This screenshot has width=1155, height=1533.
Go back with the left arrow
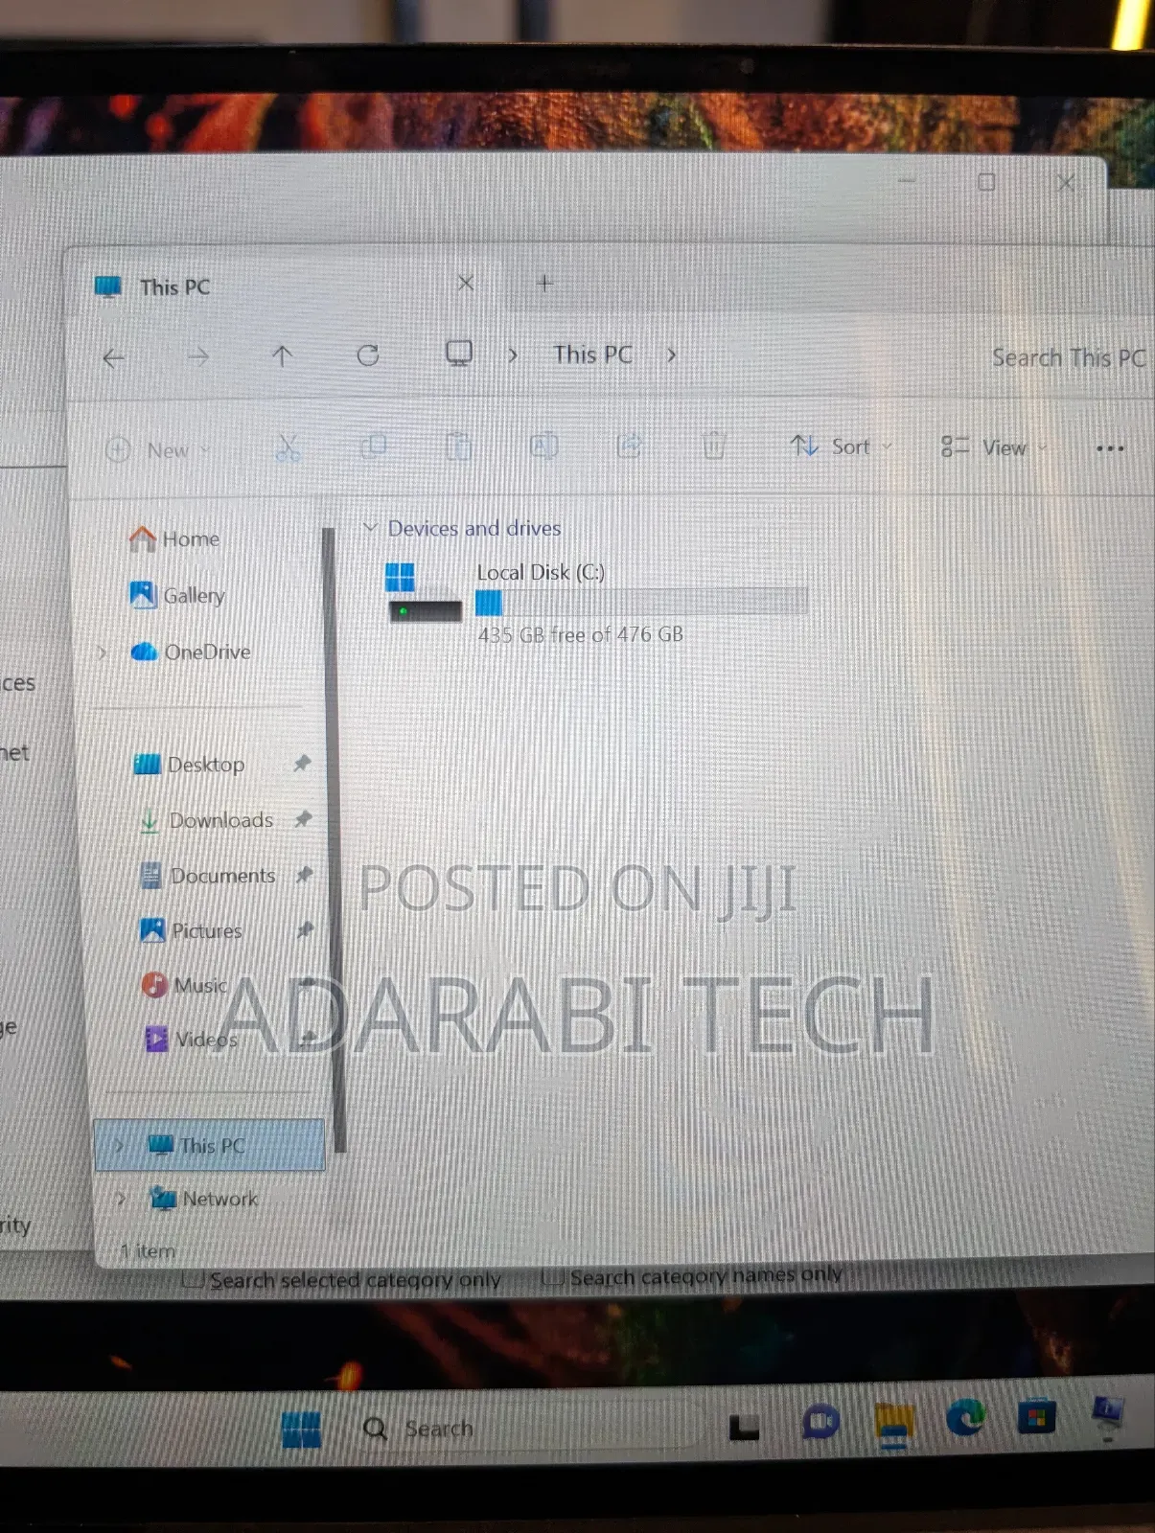(x=114, y=358)
